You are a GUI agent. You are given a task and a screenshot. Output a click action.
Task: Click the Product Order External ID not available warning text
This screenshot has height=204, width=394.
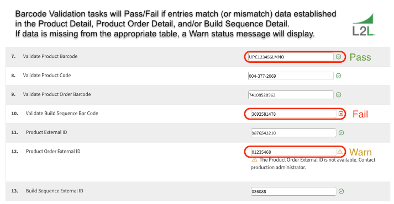click(313, 163)
